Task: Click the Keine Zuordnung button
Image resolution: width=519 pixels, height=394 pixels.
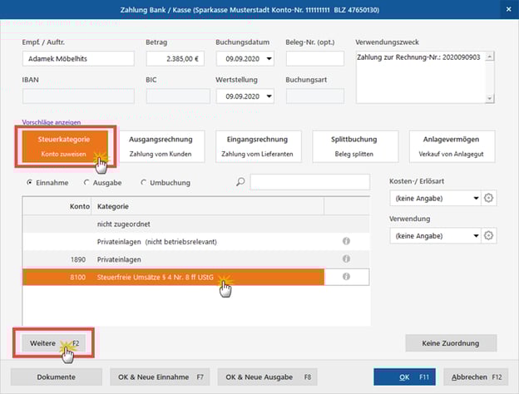Action: coord(450,342)
